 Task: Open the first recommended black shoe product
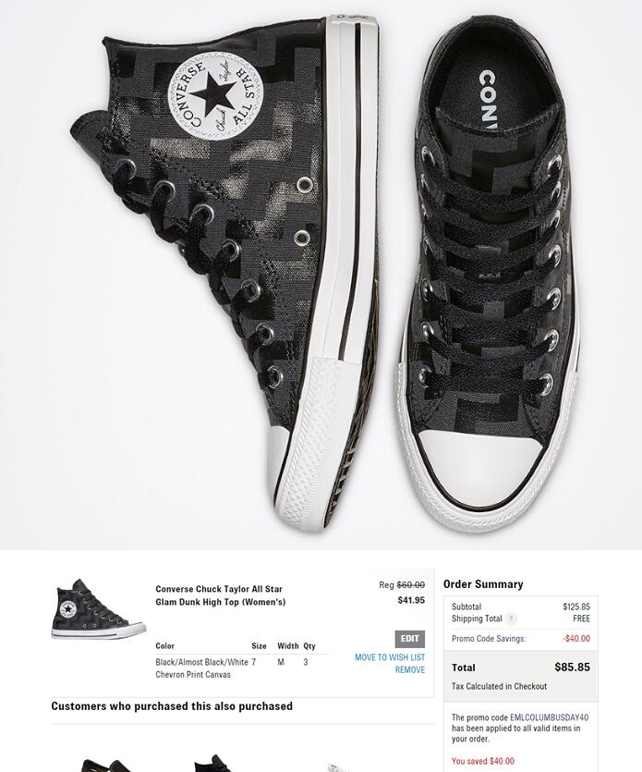click(x=107, y=766)
